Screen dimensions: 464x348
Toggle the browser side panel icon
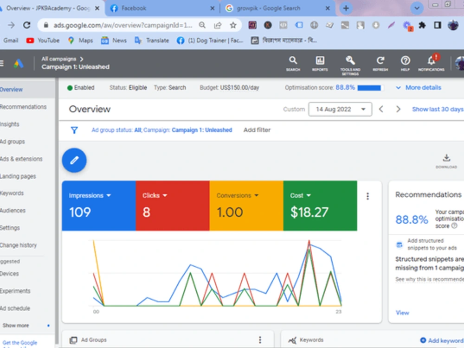[438, 26]
